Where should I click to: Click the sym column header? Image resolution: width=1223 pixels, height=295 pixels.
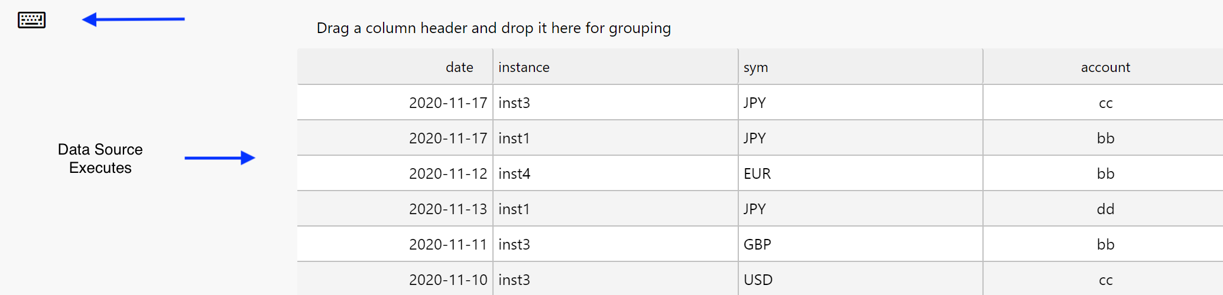click(755, 67)
